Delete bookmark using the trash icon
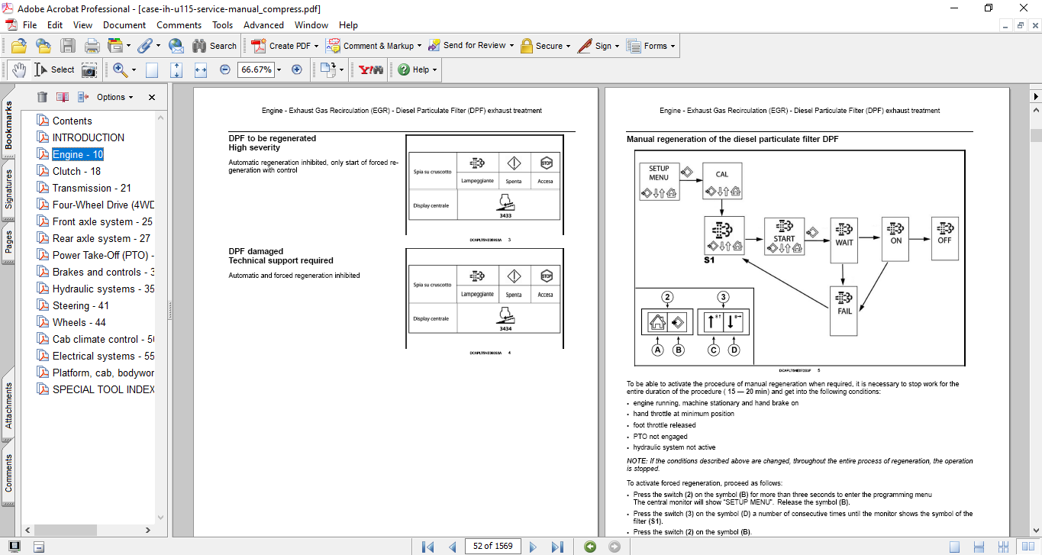The width and height of the screenshot is (1042, 555). [x=42, y=97]
